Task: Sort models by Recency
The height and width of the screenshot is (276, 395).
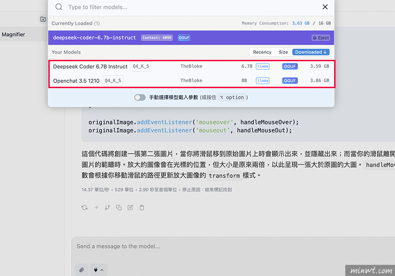Action: pos(262,52)
